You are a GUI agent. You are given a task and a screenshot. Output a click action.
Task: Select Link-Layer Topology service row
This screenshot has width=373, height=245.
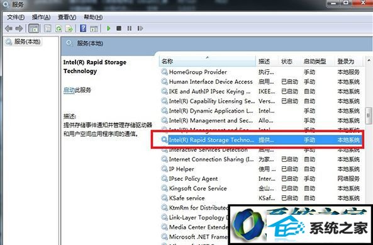(194, 217)
